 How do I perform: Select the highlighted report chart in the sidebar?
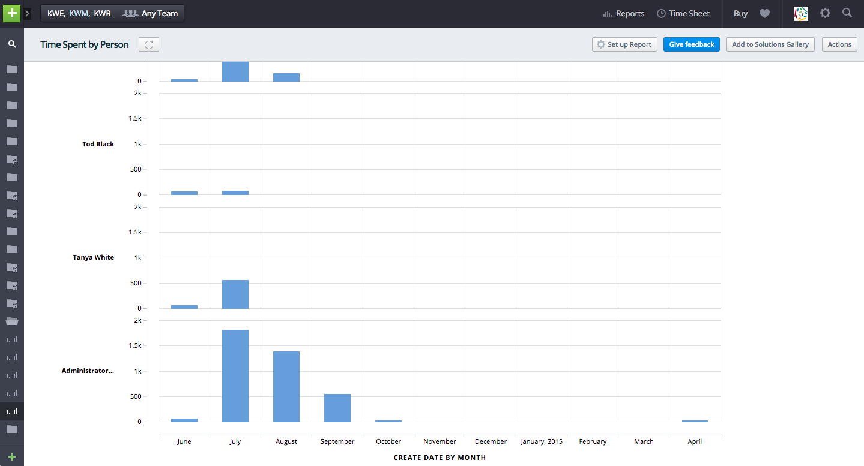(x=12, y=411)
